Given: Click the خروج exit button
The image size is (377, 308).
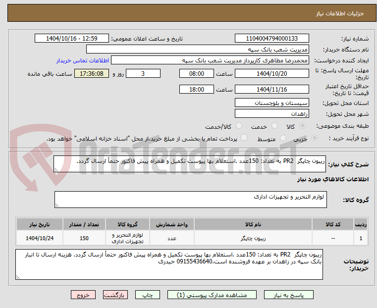Looking at the screenshot, I should pyautogui.click(x=83, y=295).
